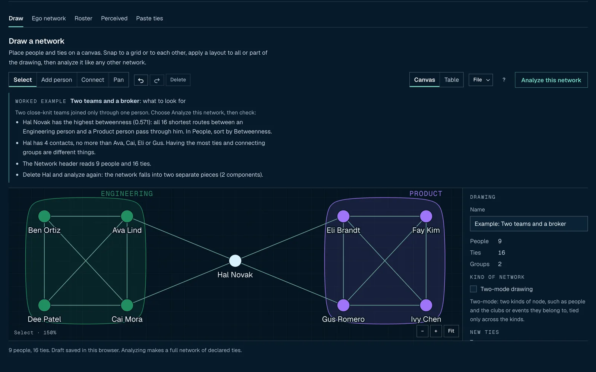
Task: Activate the Pan tool
Action: (118, 80)
